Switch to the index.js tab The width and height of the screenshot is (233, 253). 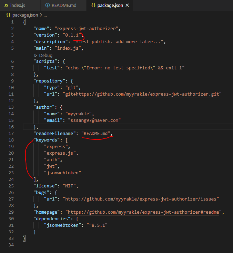click(17, 6)
